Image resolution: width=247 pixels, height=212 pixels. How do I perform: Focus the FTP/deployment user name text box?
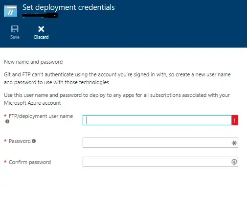tap(157, 120)
